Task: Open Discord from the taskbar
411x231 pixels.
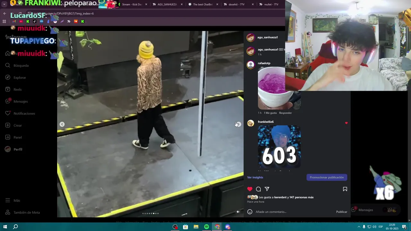Action: (x=228, y=227)
